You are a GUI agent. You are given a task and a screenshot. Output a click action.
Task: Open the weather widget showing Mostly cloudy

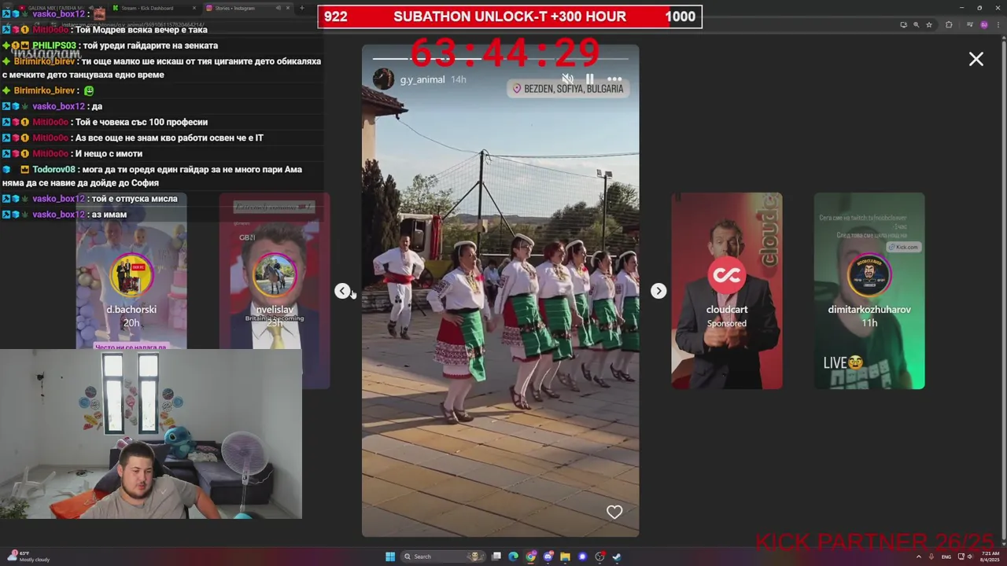(x=30, y=557)
